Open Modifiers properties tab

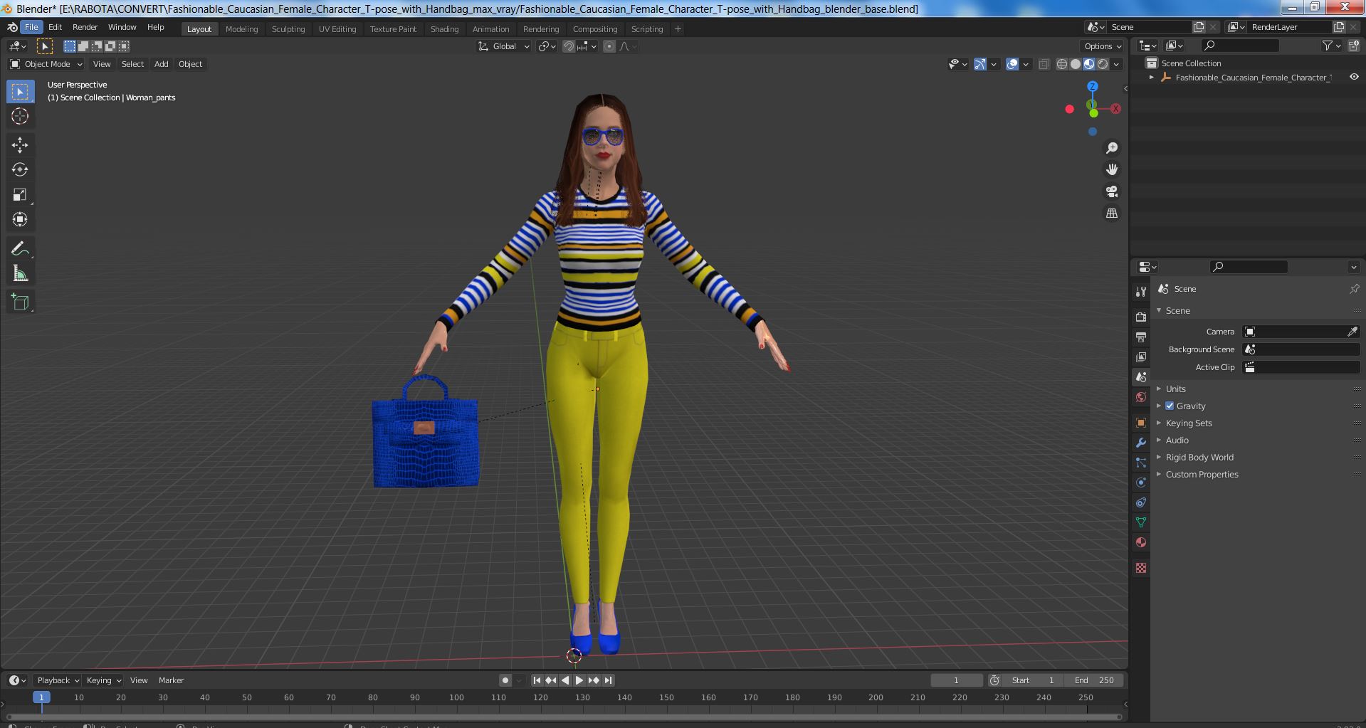click(1141, 443)
